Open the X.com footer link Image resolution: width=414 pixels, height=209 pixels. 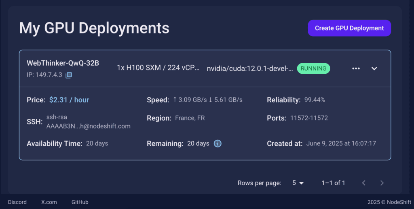49,202
